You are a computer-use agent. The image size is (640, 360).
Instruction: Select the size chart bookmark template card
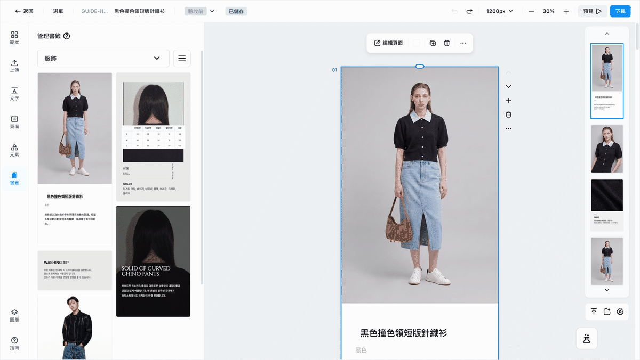(x=153, y=137)
